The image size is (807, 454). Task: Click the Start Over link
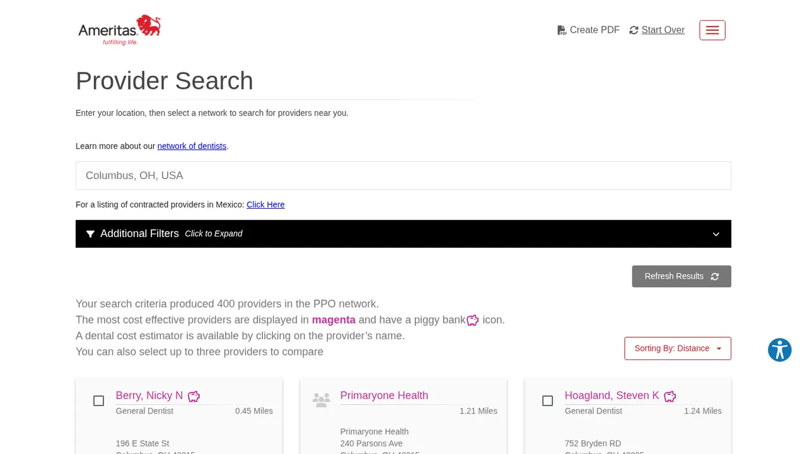pyautogui.click(x=657, y=30)
